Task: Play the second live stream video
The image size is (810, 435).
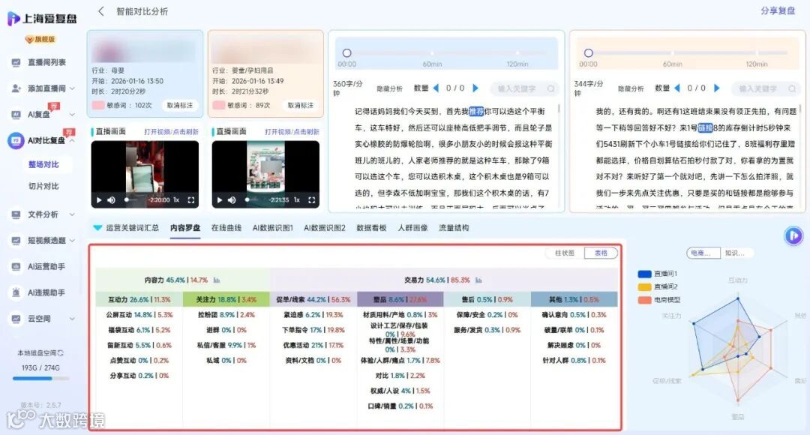Action: tap(220, 200)
